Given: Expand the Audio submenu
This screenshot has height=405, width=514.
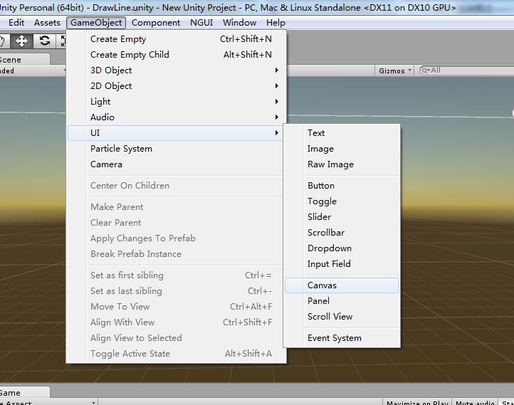Looking at the screenshot, I should point(177,117).
